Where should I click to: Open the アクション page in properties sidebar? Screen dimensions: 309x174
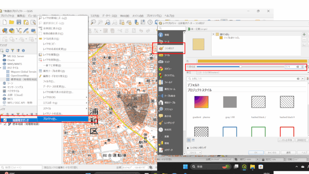point(170,109)
